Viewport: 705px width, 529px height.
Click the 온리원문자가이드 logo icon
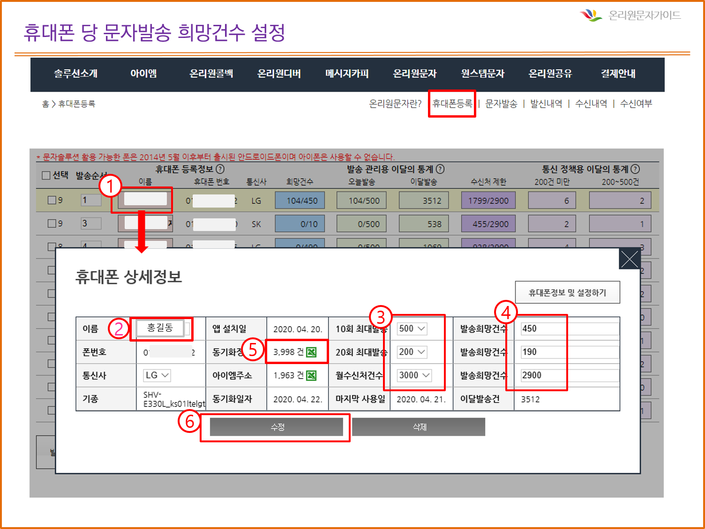(x=591, y=15)
